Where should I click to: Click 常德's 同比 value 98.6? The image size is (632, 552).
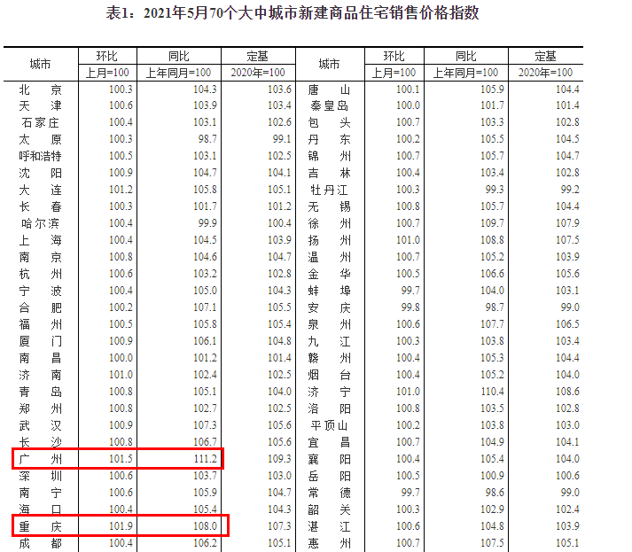tap(495, 493)
